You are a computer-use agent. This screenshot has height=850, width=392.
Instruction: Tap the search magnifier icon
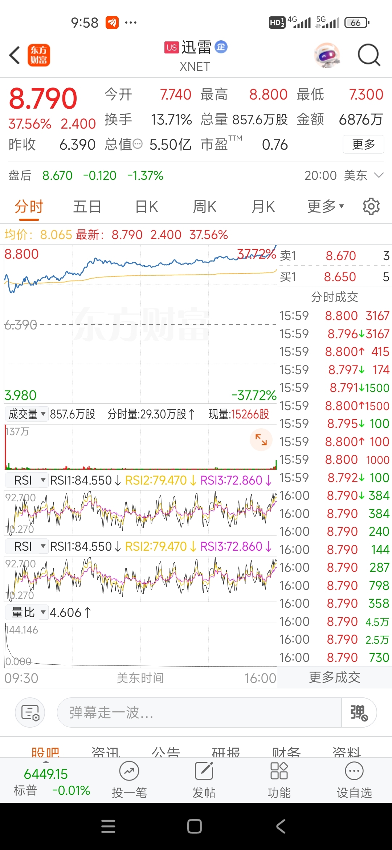369,56
